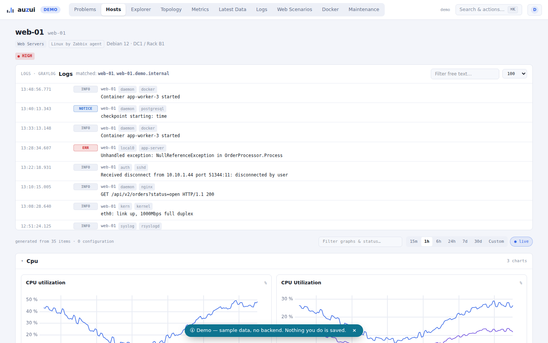Click the demo banner info icon

[193, 330]
